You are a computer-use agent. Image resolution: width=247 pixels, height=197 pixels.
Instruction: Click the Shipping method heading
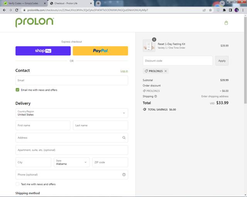[x=27, y=193]
